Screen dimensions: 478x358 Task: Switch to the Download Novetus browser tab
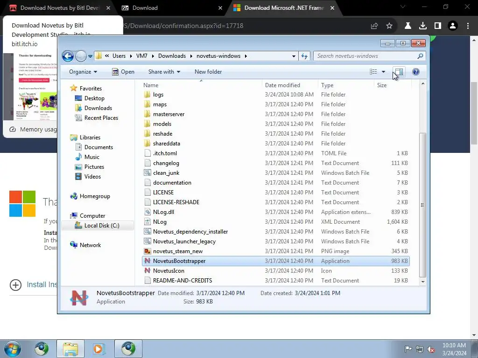coord(60,8)
